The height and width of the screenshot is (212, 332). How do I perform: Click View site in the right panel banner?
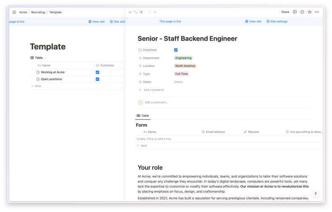coord(253,21)
